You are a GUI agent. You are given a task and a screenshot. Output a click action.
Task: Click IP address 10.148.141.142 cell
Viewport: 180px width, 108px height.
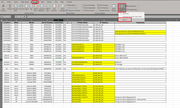[104, 25]
